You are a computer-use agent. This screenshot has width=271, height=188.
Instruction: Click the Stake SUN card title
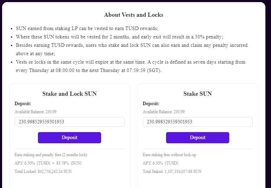(198, 94)
